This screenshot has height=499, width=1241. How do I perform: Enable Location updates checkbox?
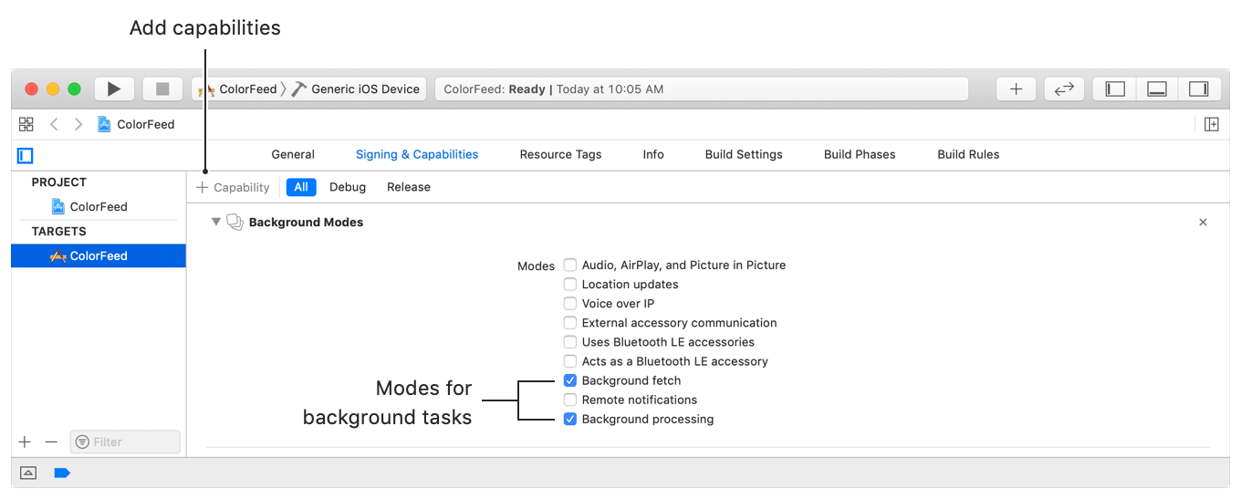tap(570, 285)
